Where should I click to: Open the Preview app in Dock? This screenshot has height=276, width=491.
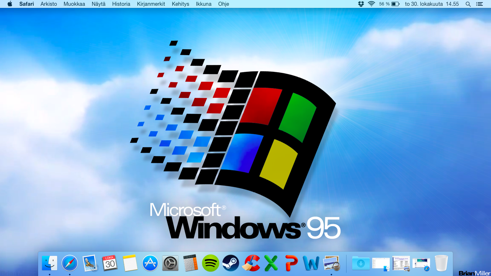tap(331, 263)
